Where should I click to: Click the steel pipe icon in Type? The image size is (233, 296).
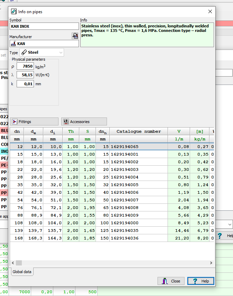(x=24, y=52)
